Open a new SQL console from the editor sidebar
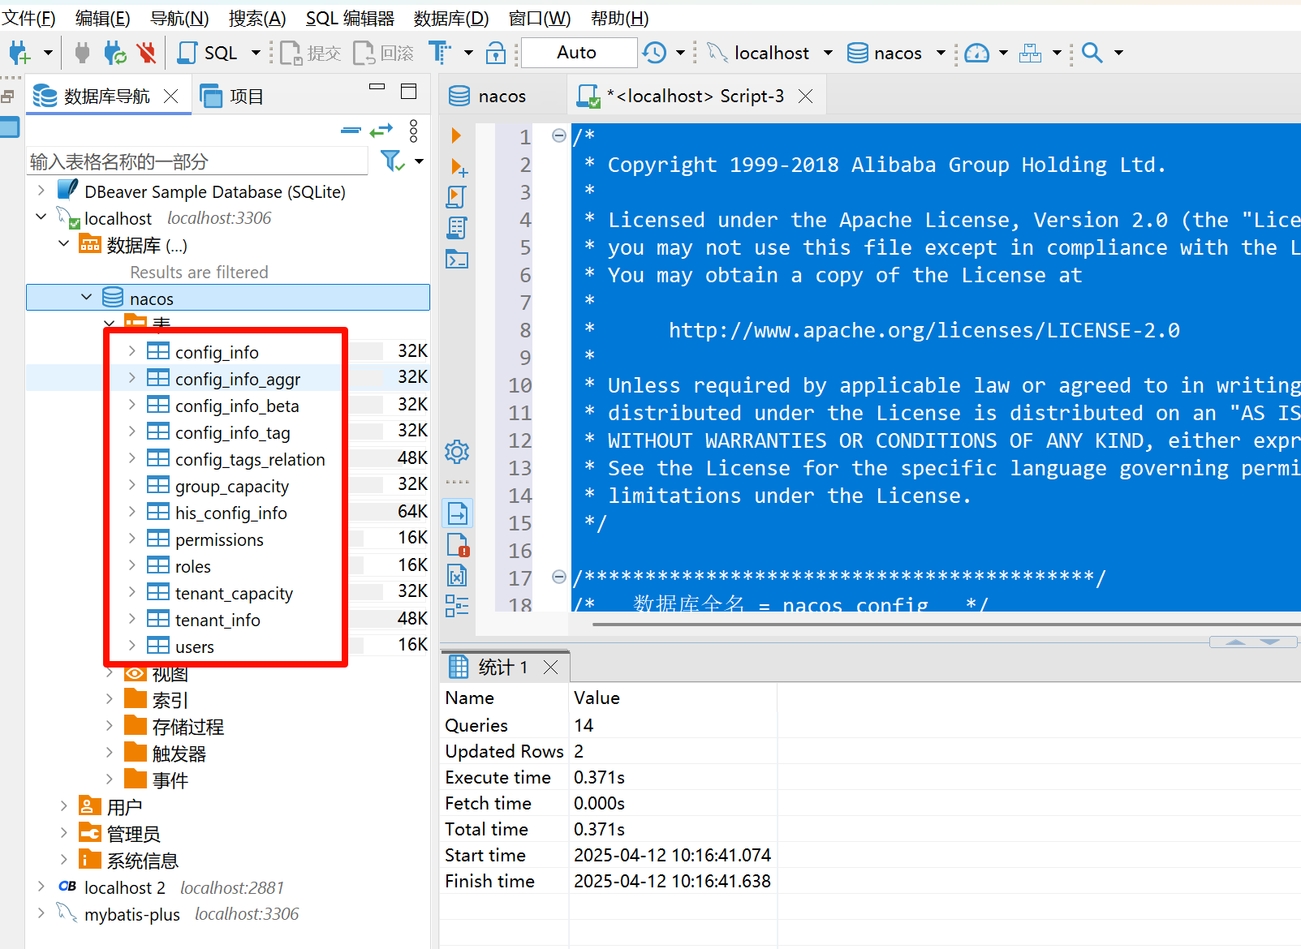1301x949 pixels. coord(456,260)
